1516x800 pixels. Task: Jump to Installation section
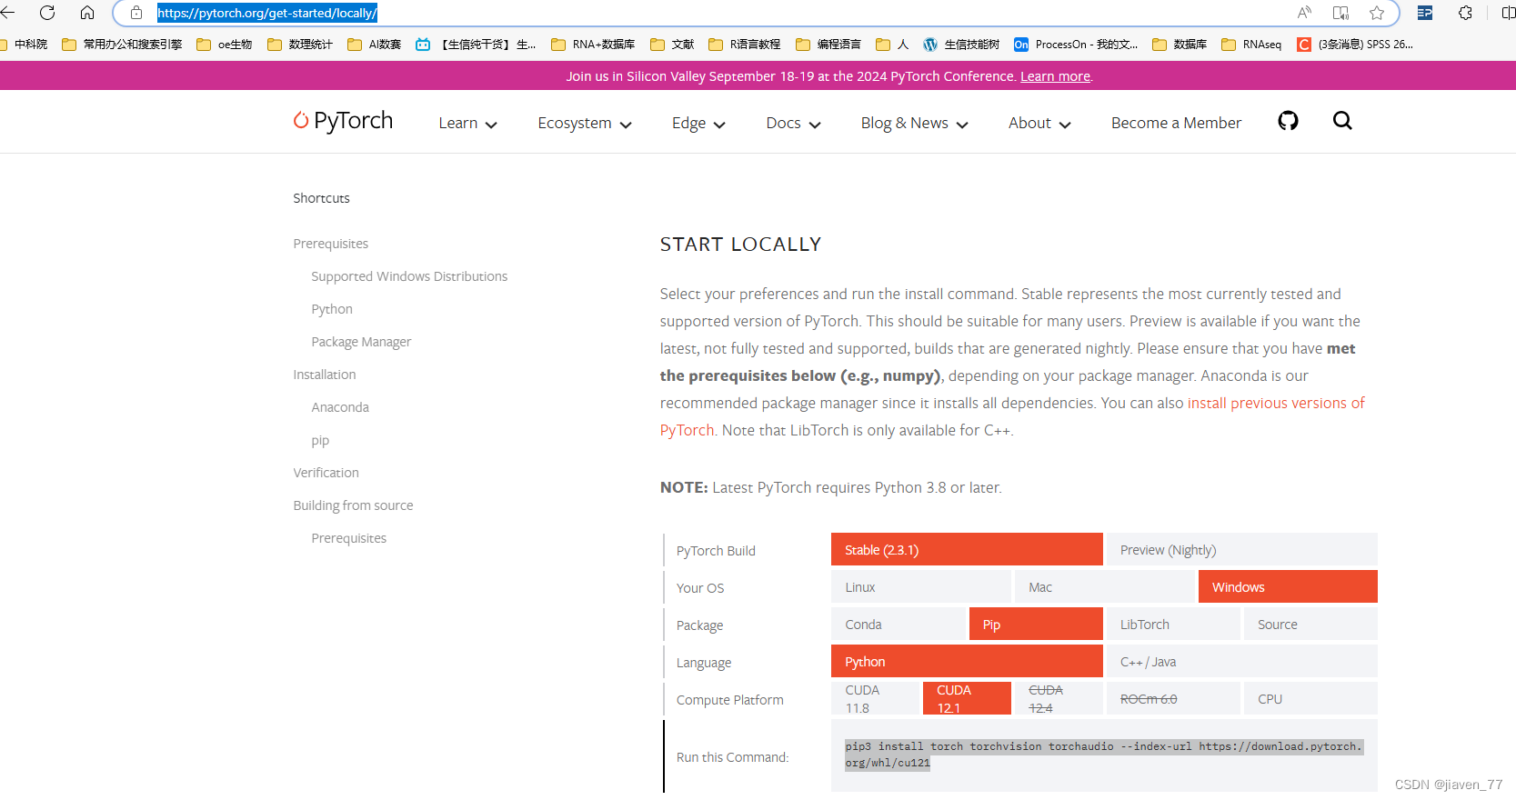[x=325, y=375]
